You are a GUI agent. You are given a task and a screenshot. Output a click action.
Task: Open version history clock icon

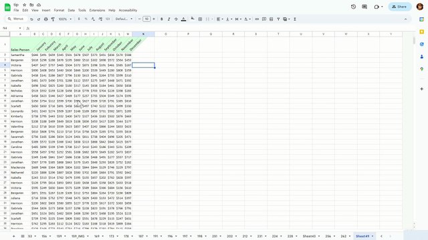point(354,7)
